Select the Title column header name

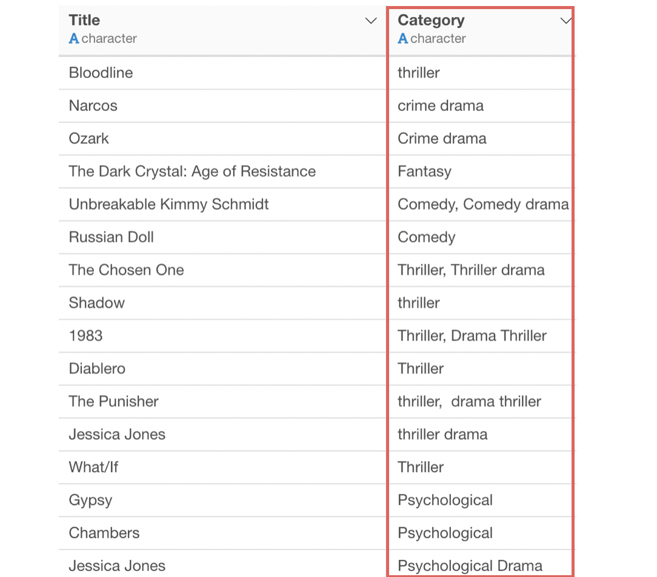(84, 20)
